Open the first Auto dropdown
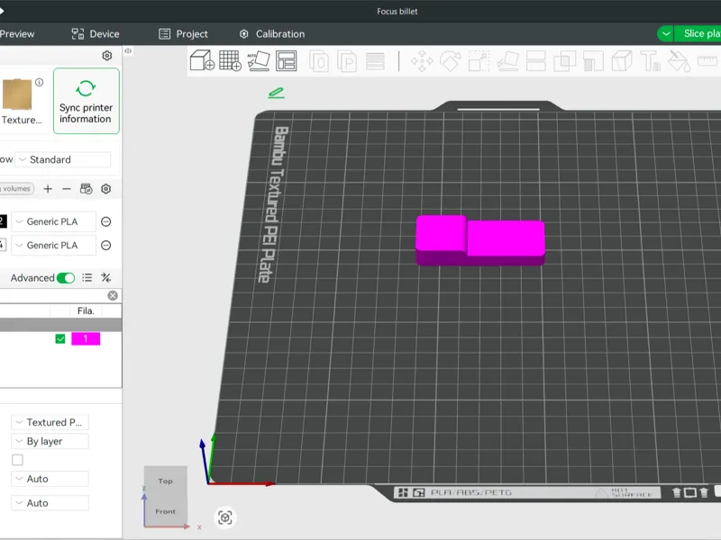This screenshot has height=540, width=721. click(50, 479)
